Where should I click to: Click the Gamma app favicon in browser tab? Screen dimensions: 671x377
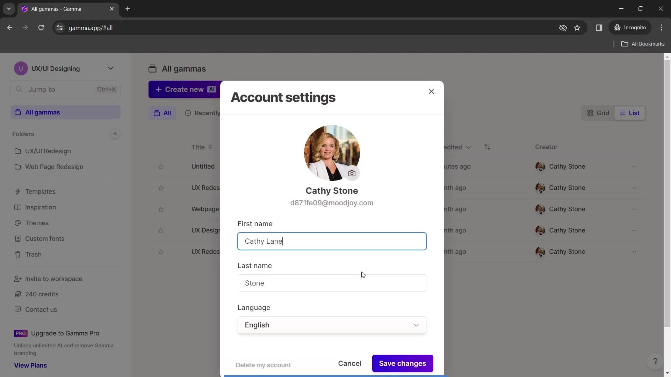(24, 9)
